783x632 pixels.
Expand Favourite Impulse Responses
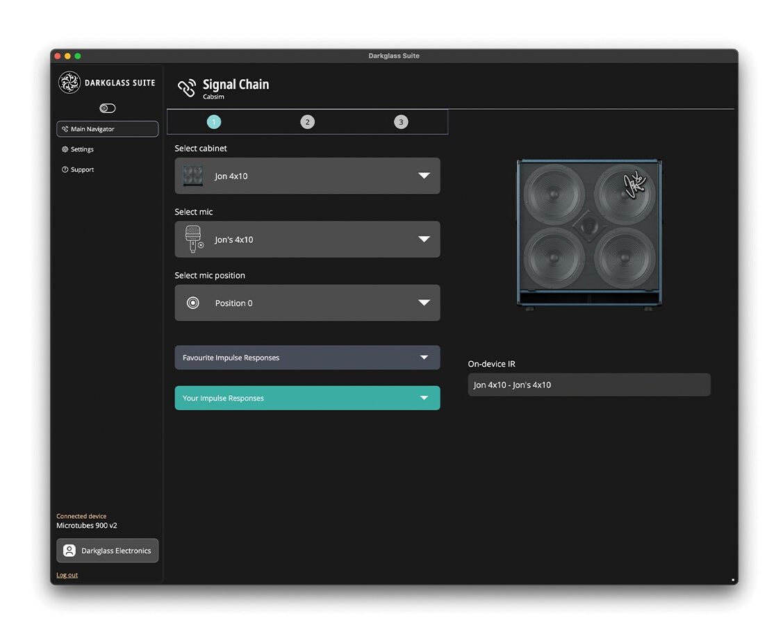tap(307, 358)
